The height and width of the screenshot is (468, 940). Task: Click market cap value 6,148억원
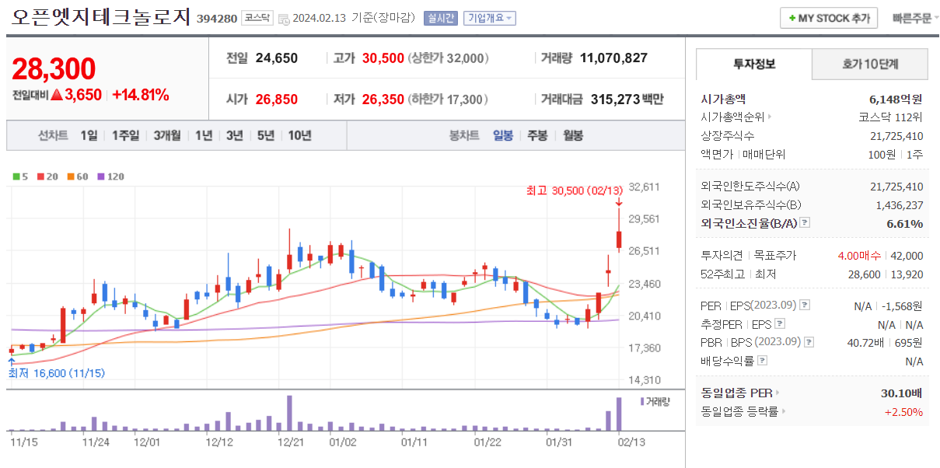pos(896,99)
